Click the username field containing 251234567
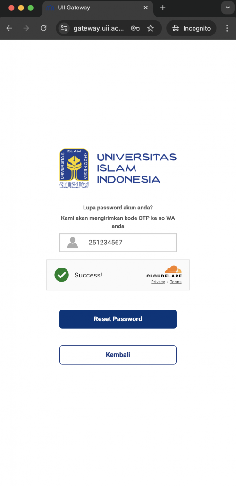The width and height of the screenshot is (236, 486). click(118, 243)
